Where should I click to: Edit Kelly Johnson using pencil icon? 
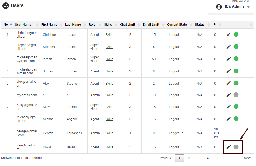[229, 107]
